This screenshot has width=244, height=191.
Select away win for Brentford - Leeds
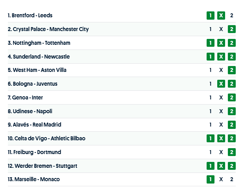pos(232,16)
